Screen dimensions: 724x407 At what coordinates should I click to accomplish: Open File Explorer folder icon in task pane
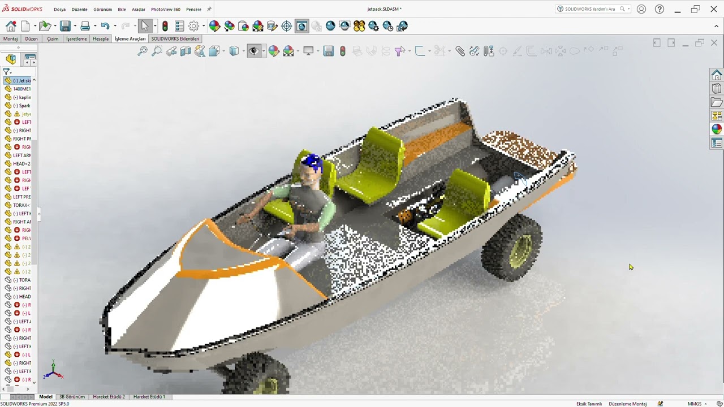pos(717,102)
